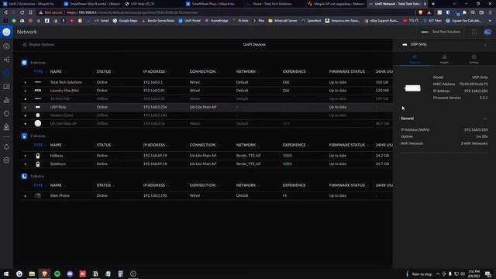This screenshot has width=496, height=279.
Task: Switch to Overview tab in device panel
Action: coord(415,59)
